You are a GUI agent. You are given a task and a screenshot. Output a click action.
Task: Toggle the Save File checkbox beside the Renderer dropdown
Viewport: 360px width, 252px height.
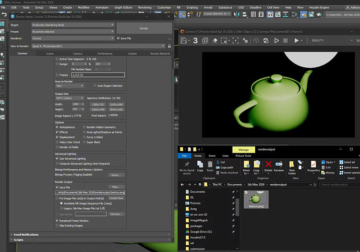pos(118,38)
